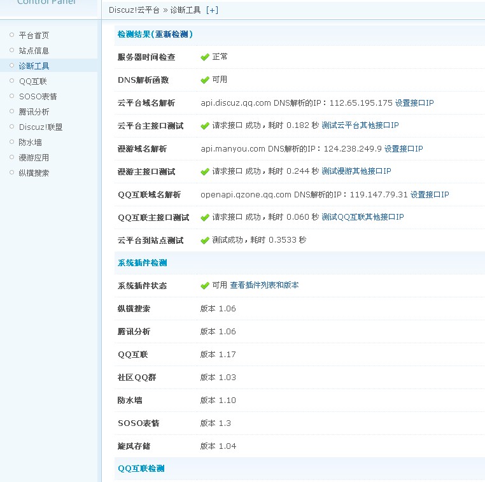This screenshot has width=485, height=482.
Task: Click the 正常 status text
Action: click(x=220, y=57)
